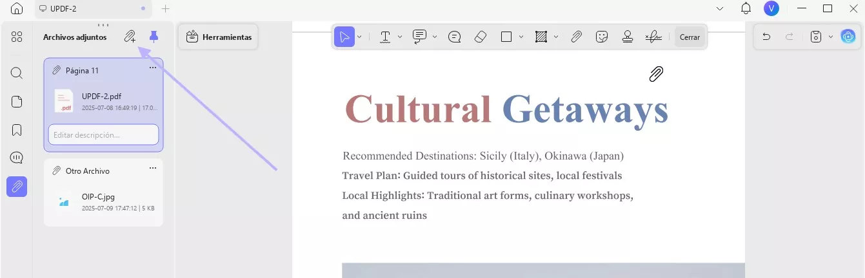865x278 pixels.
Task: Click the paperclip attachment annotation on page
Action: click(x=656, y=74)
